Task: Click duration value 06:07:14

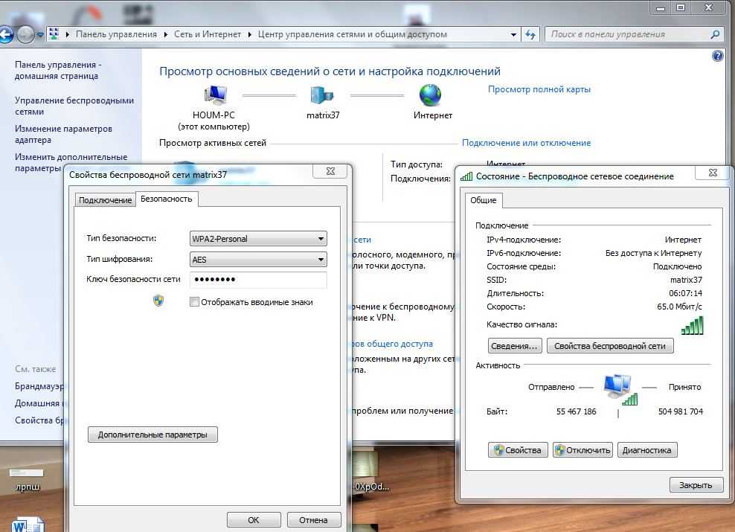Action: click(x=685, y=293)
